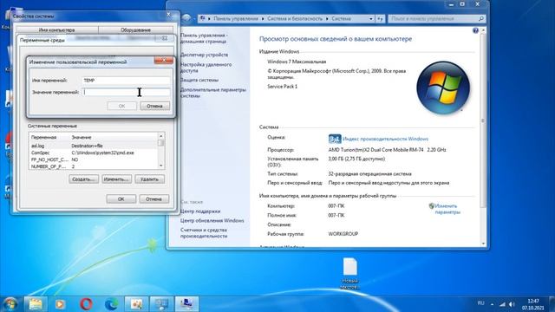Open 'Настройка удаленного доступа' link

(206, 68)
